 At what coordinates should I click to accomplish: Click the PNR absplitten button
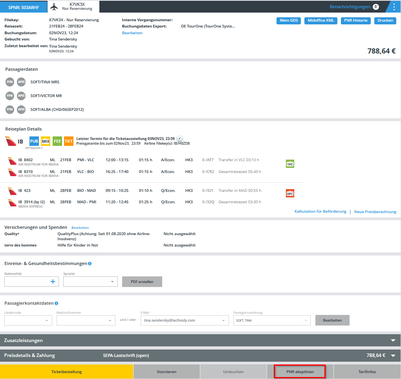(x=300, y=372)
